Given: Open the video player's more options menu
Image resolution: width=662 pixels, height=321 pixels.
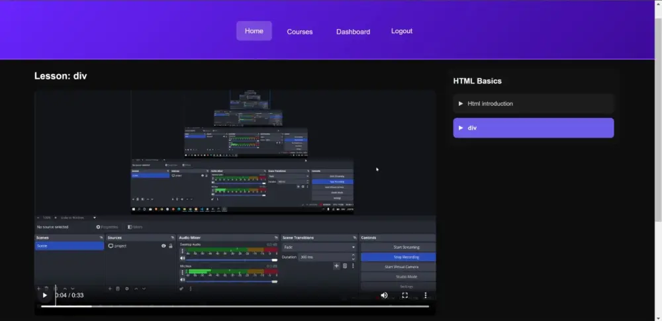Looking at the screenshot, I should pos(425,295).
